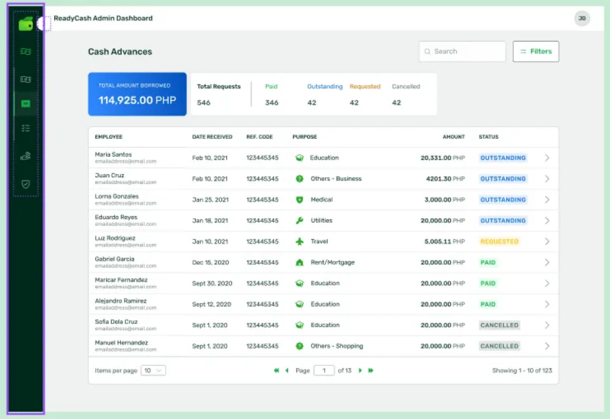Click the green wallet ReadyCash logo
610x419 pixels.
(26, 24)
